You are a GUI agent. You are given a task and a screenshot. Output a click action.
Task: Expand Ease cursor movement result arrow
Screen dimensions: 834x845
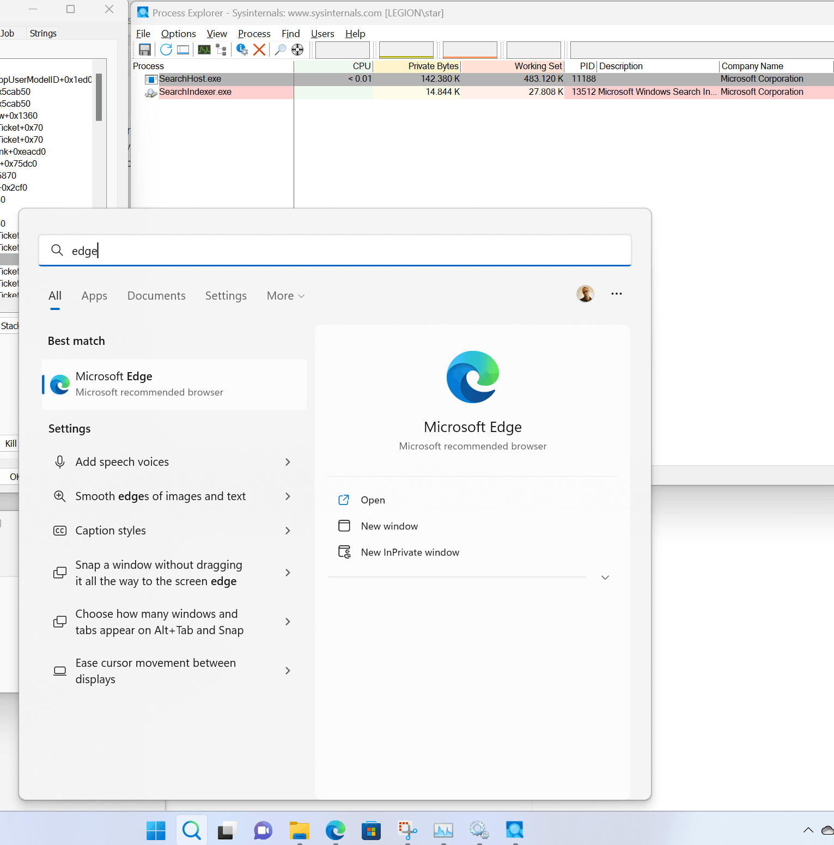288,671
